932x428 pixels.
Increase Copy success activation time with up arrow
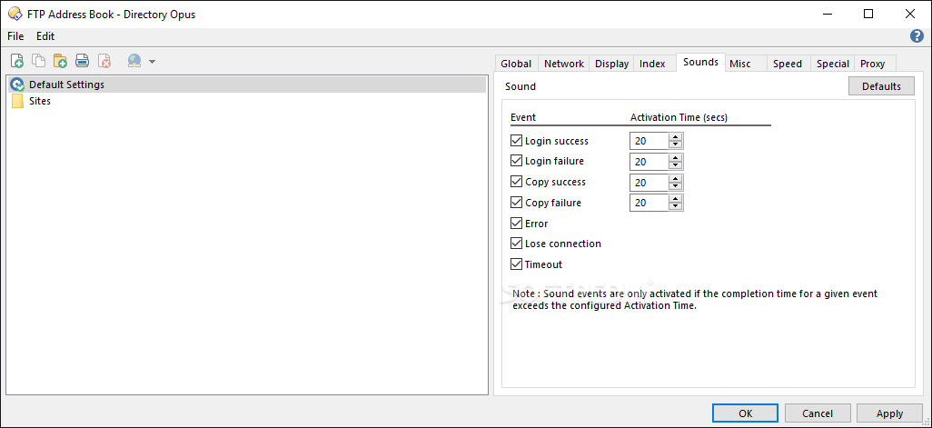pos(675,179)
